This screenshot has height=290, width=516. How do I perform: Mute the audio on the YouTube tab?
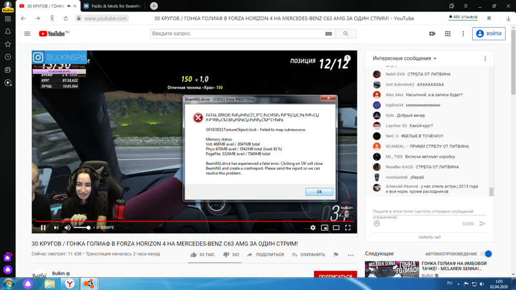[69, 6]
